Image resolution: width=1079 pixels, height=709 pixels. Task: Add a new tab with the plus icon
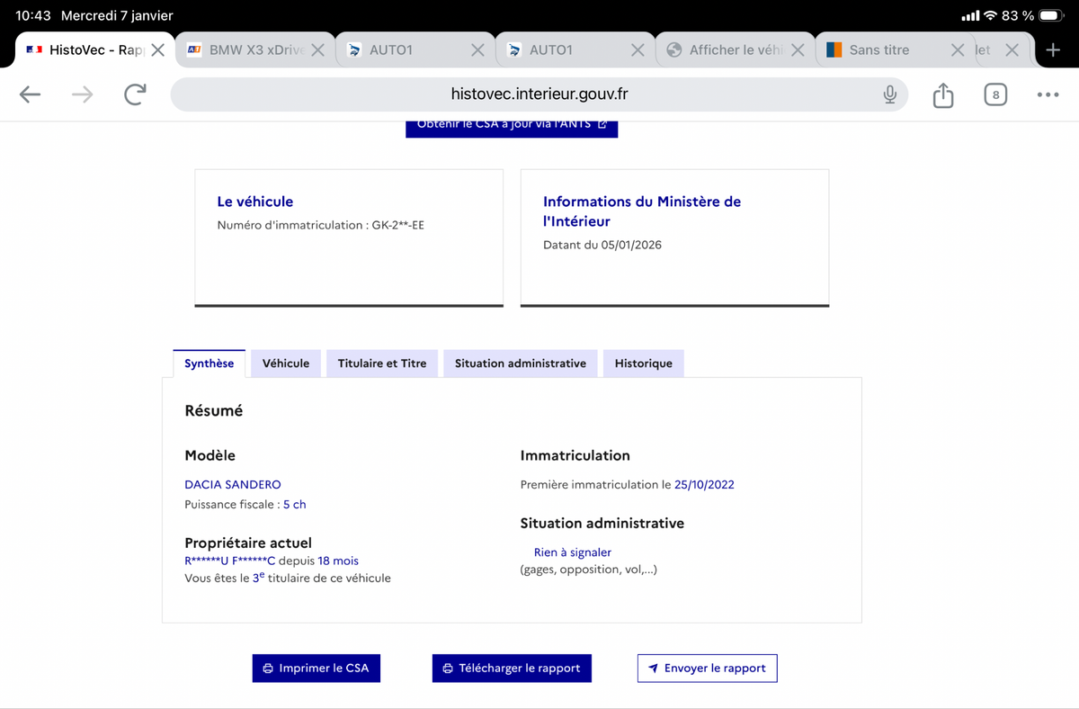coord(1054,50)
